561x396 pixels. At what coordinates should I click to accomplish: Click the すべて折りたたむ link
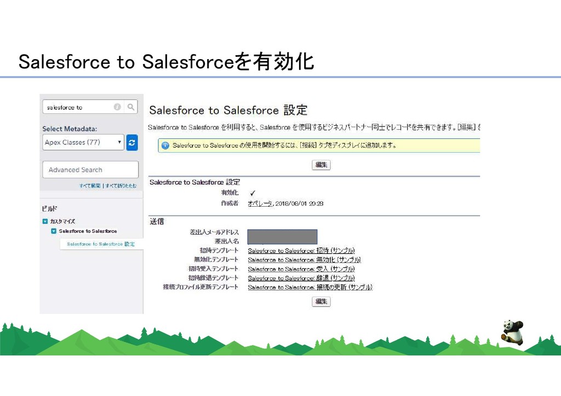pos(121,185)
